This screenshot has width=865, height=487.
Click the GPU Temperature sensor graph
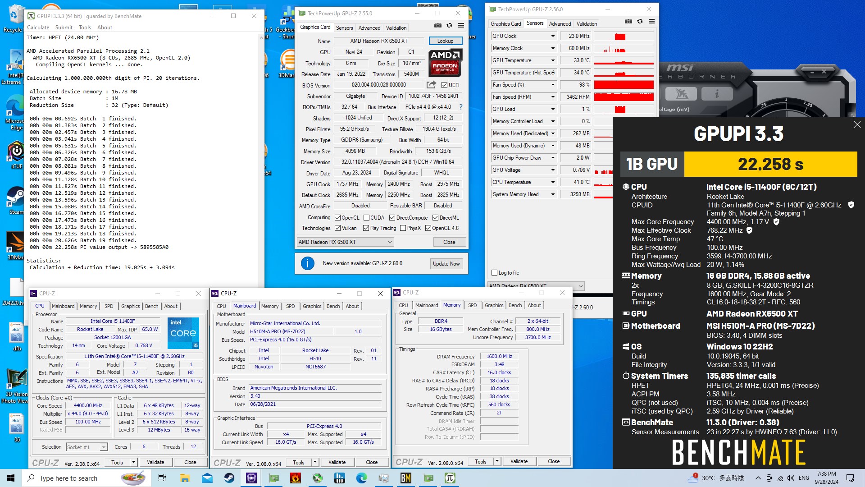tap(624, 60)
